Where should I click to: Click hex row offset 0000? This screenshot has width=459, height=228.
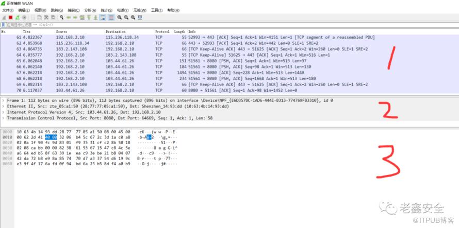(7, 132)
